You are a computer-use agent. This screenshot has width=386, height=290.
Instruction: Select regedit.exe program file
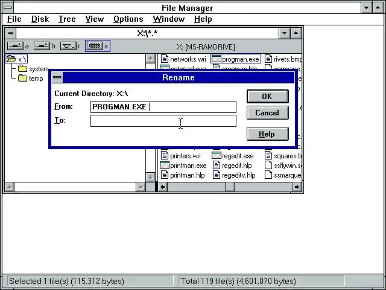pos(233,156)
